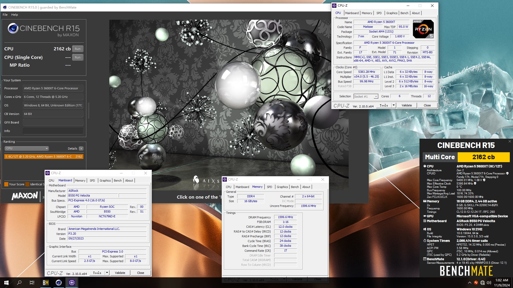Click verified shield beside CPUID processor name
This screenshot has width=513, height=288.
point(507,173)
